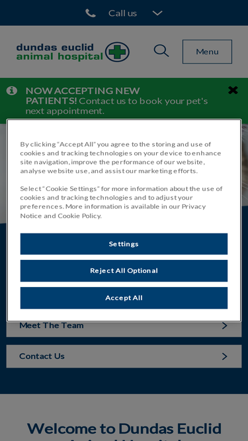Click the arrow beside Meet The Team
This screenshot has height=441, width=248.
coord(224,326)
